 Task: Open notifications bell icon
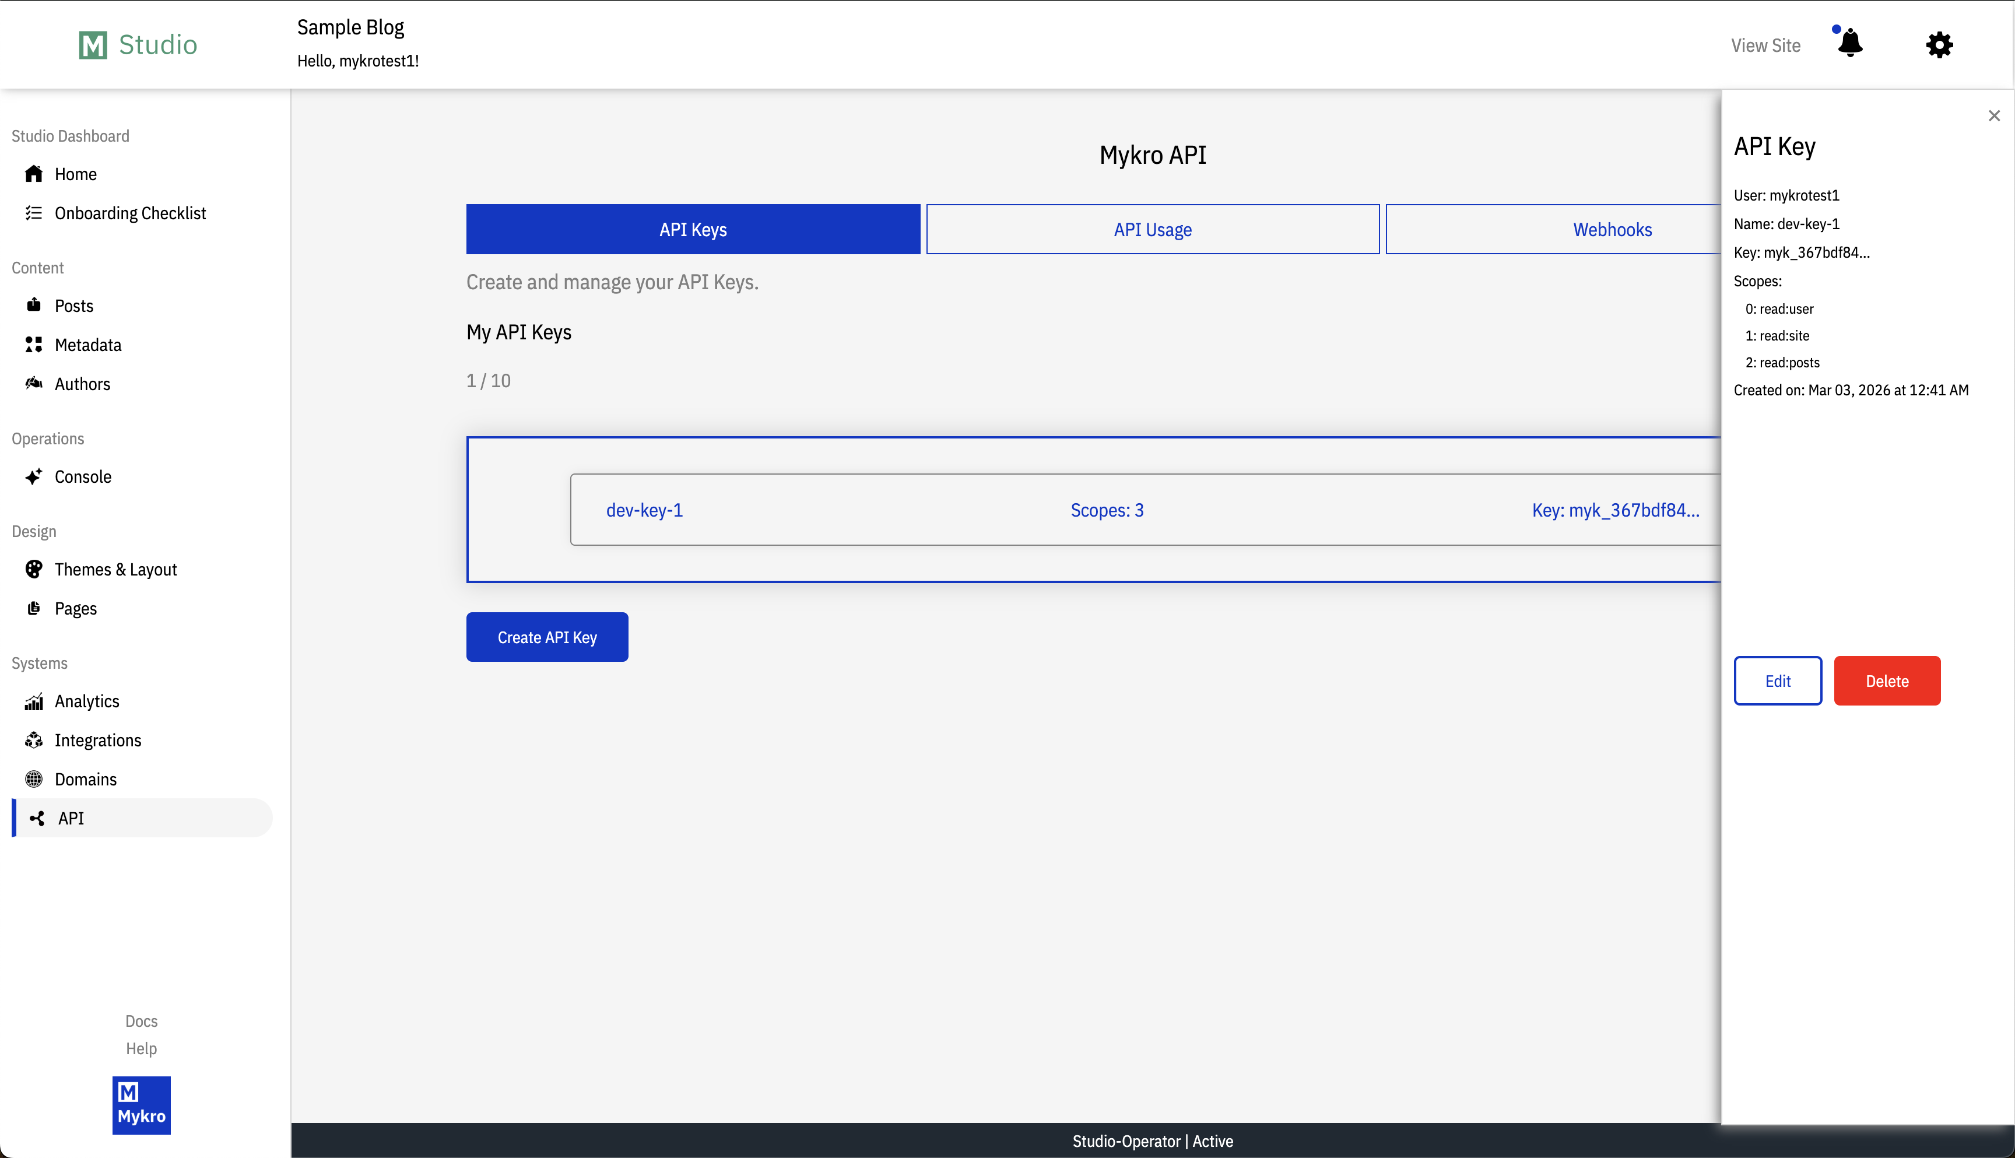pyautogui.click(x=1851, y=44)
